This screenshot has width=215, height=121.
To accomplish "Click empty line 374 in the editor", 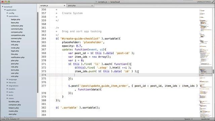I will (x=119, y=75).
